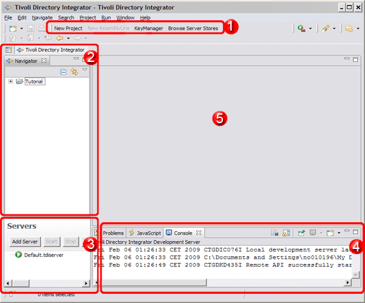Click the Previous Annotation icon

click(30, 38)
